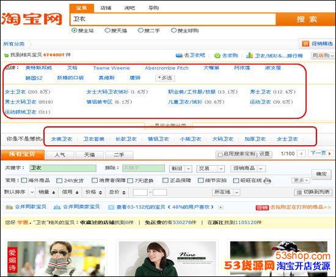
Task: Check the 24h发货 checkbox
Action: point(59,181)
